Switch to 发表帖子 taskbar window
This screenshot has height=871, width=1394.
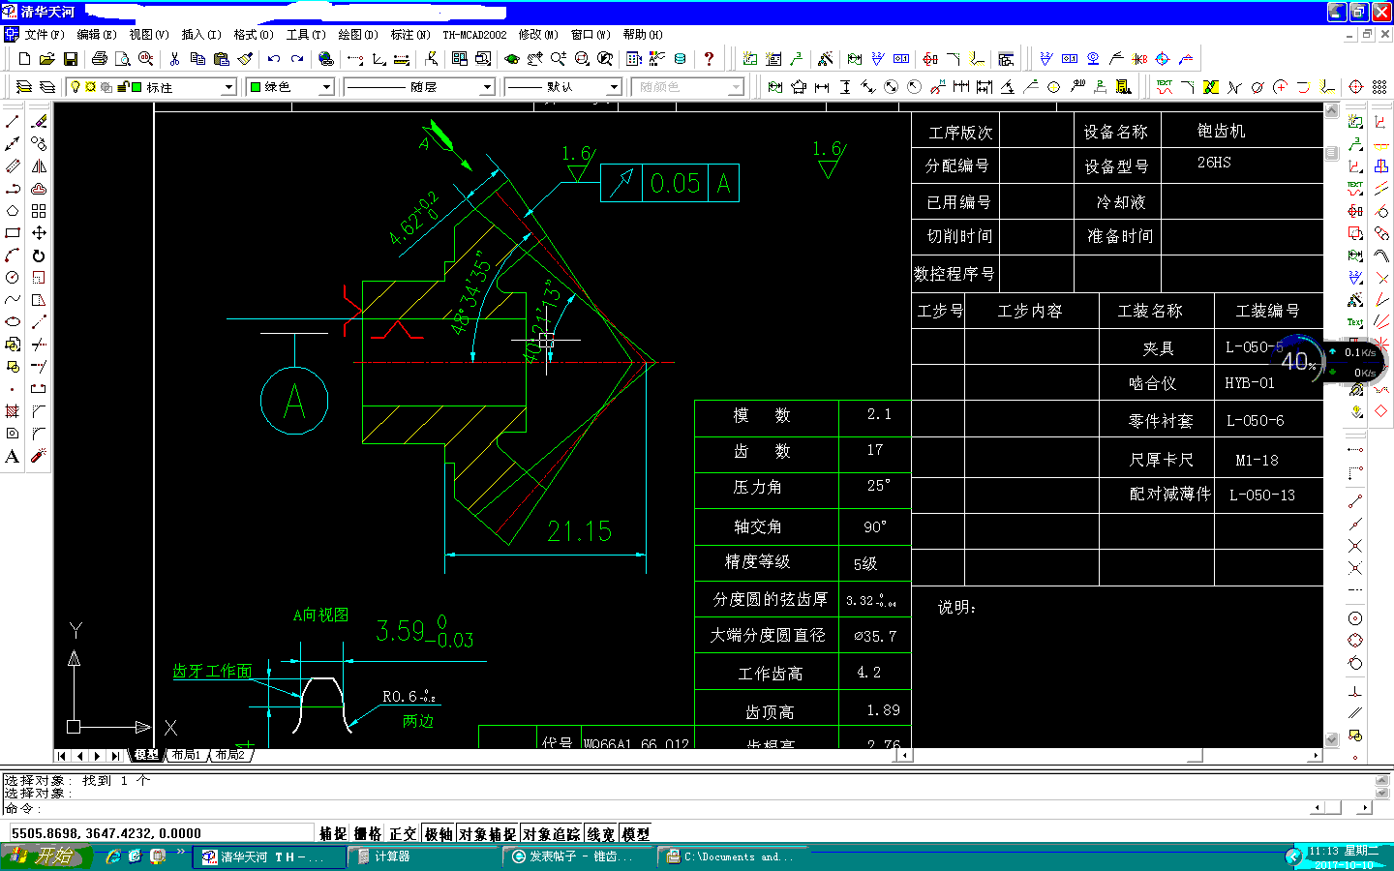coord(580,856)
